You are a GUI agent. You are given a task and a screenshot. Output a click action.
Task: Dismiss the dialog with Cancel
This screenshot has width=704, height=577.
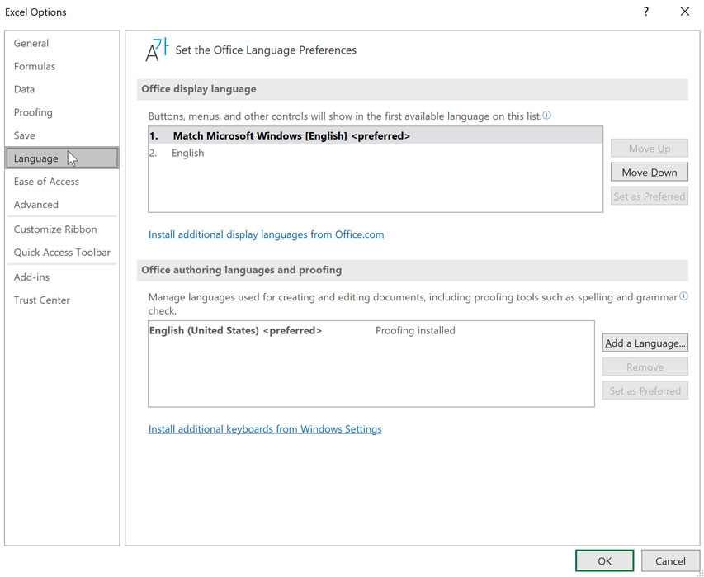[670, 560]
